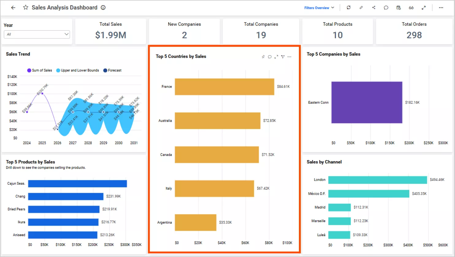The image size is (455, 257).
Task: Click the Eastern Conn purple bar
Action: click(367, 102)
